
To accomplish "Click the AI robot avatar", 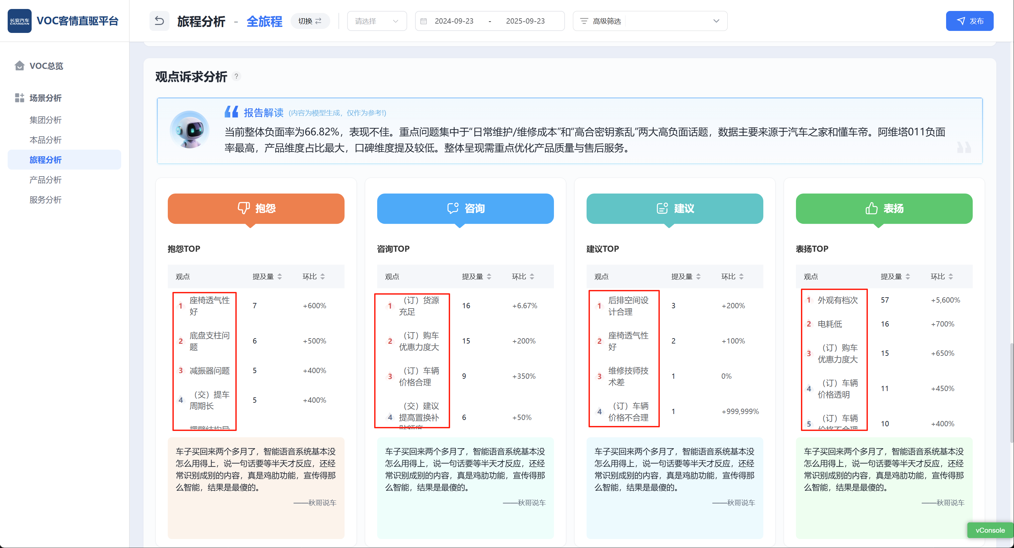I will [x=189, y=130].
